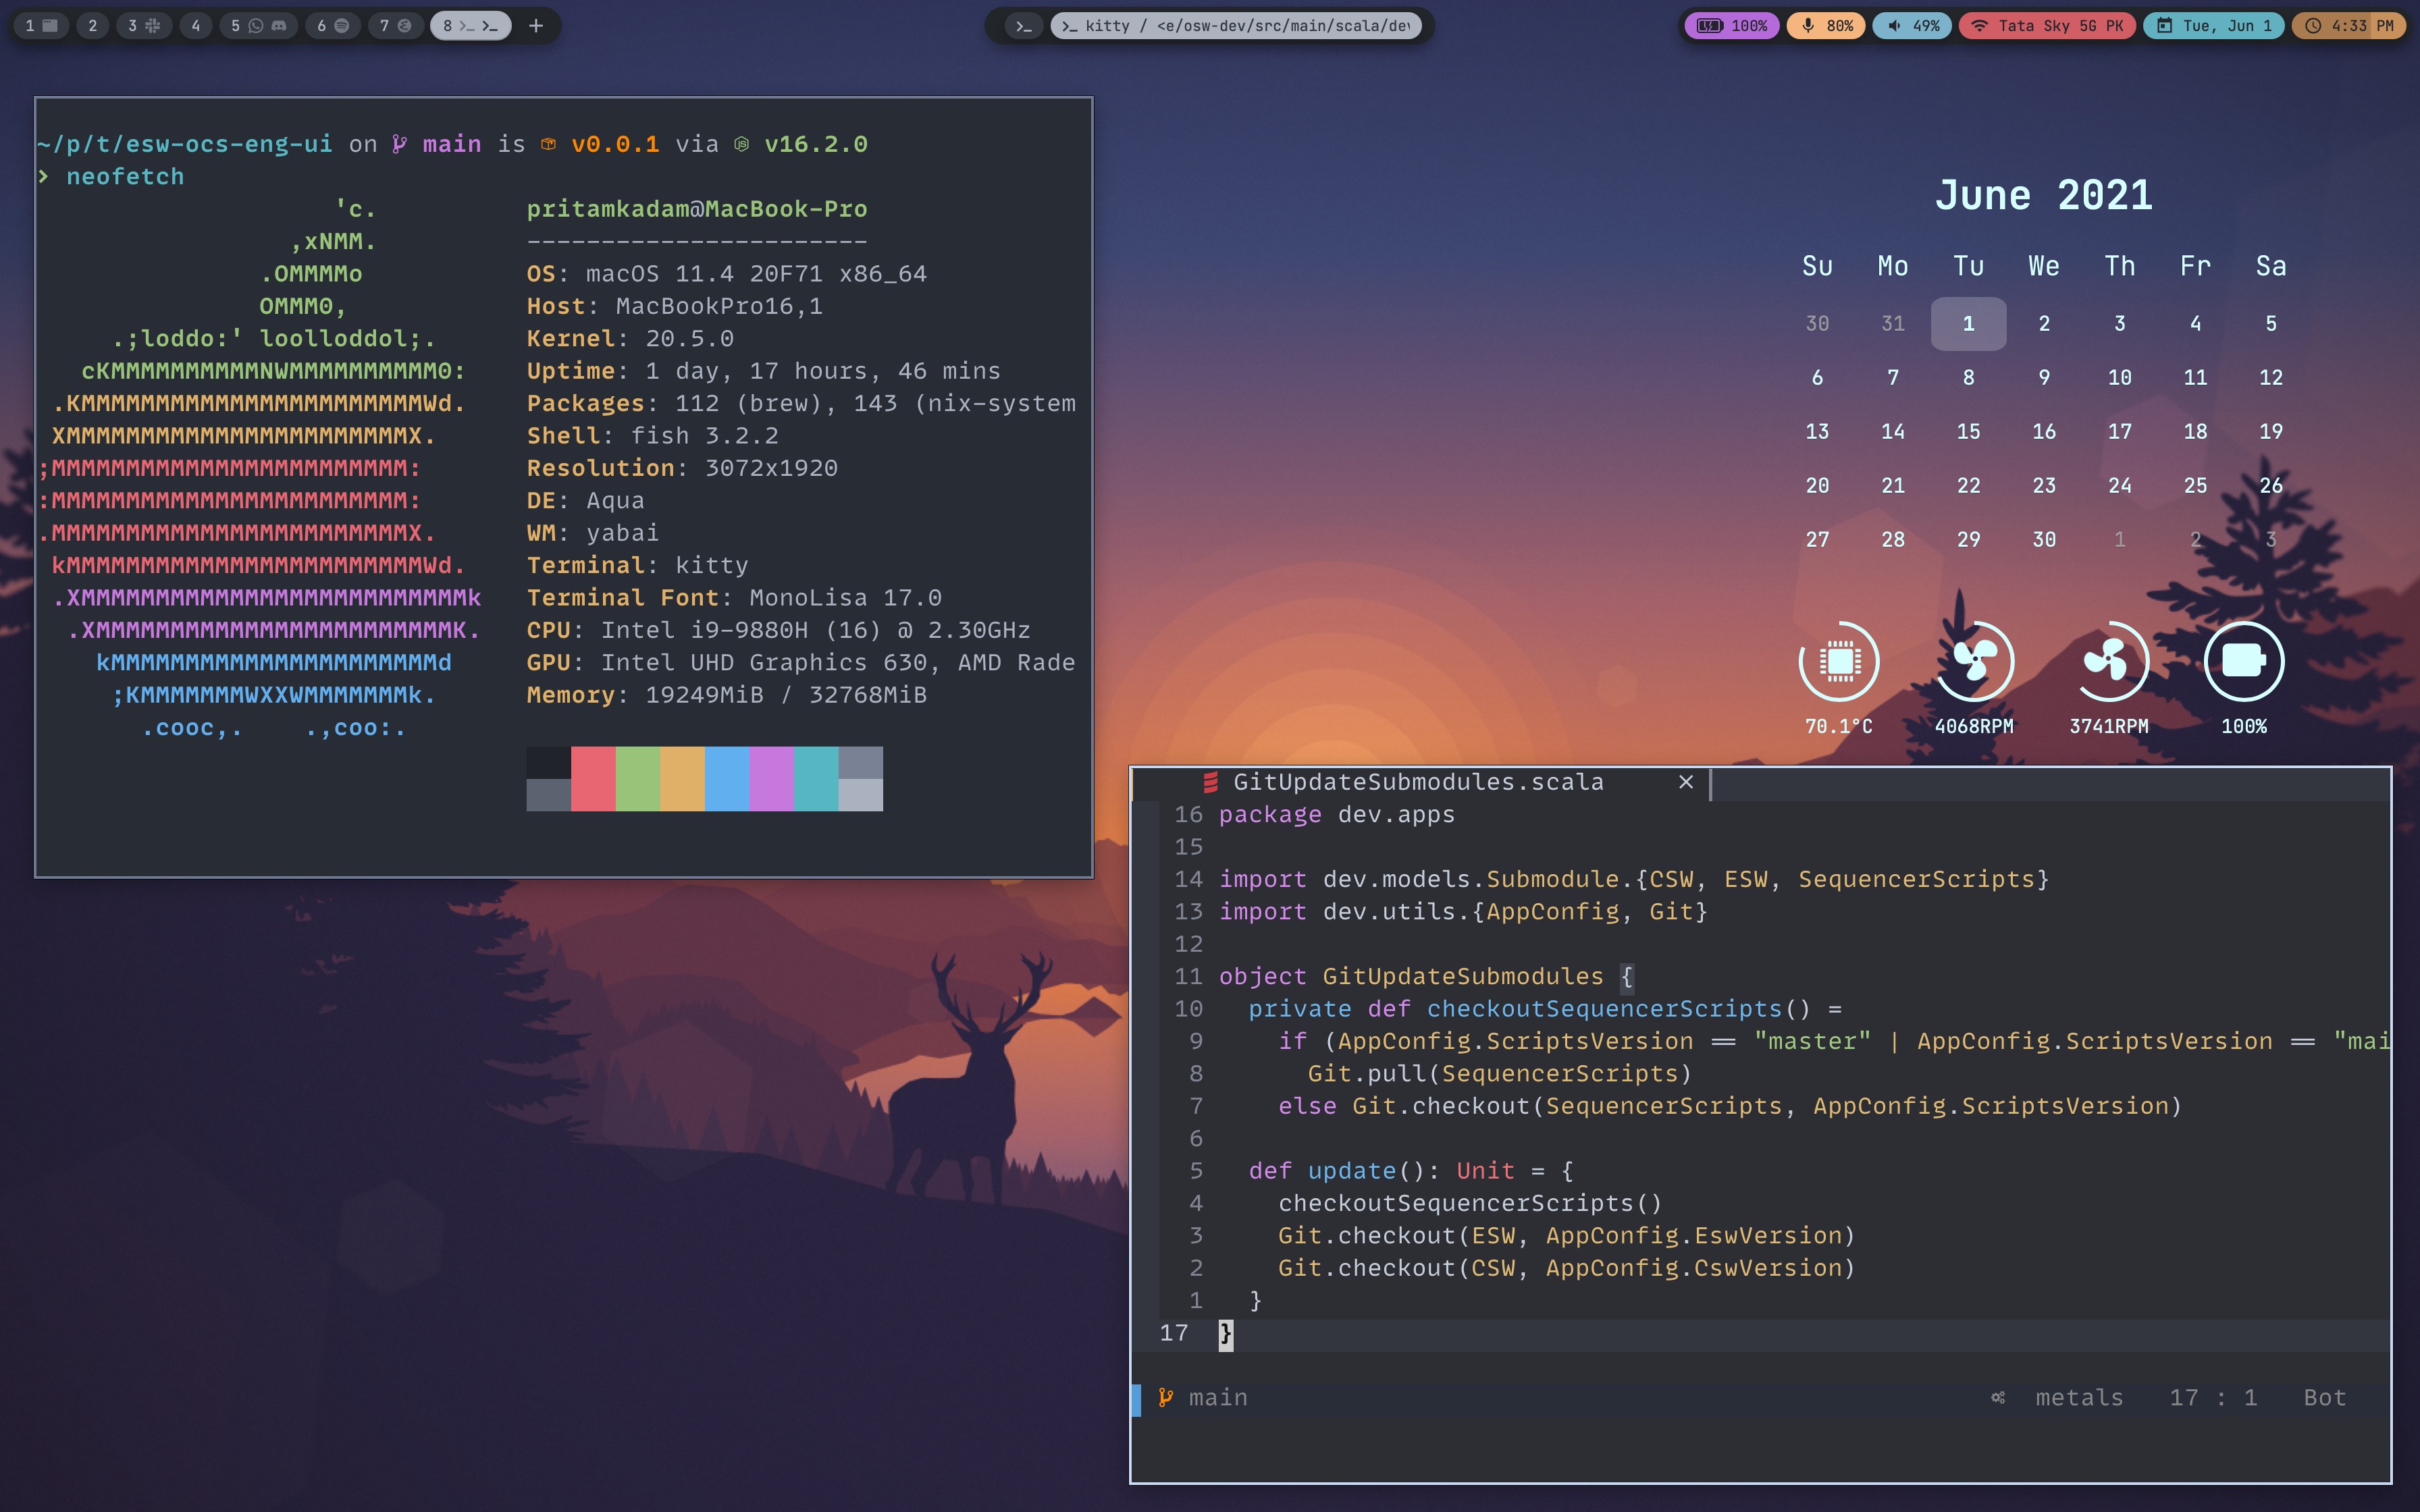The image size is (2420, 1512).
Task: Click the cyan color block in neofetch palette
Action: click(816, 778)
